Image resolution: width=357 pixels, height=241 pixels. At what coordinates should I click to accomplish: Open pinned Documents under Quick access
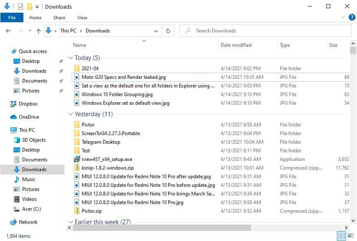34,80
